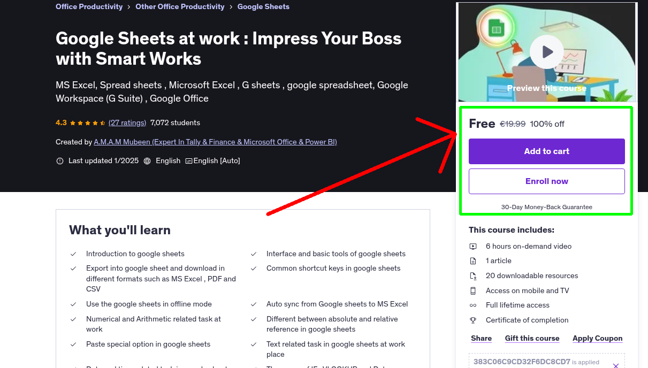Screen dimensions: 648x368
Task: Click Certificate of completion text
Action: tap(527, 320)
